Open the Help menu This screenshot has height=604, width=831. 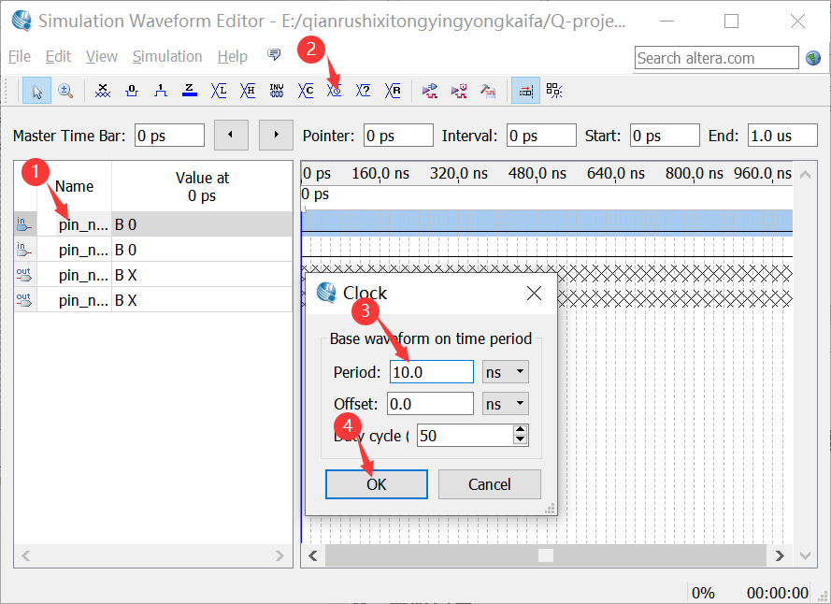[x=233, y=56]
